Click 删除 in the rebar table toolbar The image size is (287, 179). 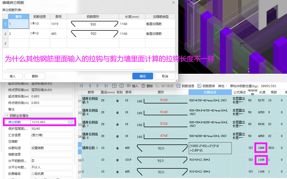pyautogui.click(x=147, y=86)
